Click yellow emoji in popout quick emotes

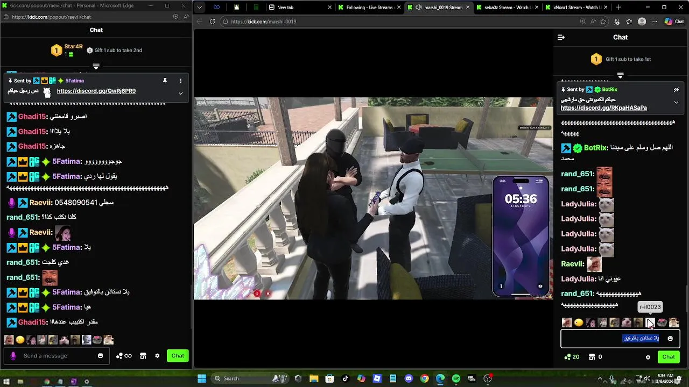coord(20,340)
